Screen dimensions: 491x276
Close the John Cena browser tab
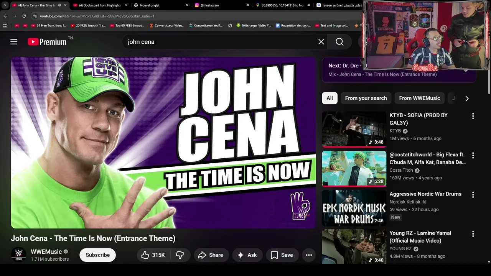pos(66,5)
